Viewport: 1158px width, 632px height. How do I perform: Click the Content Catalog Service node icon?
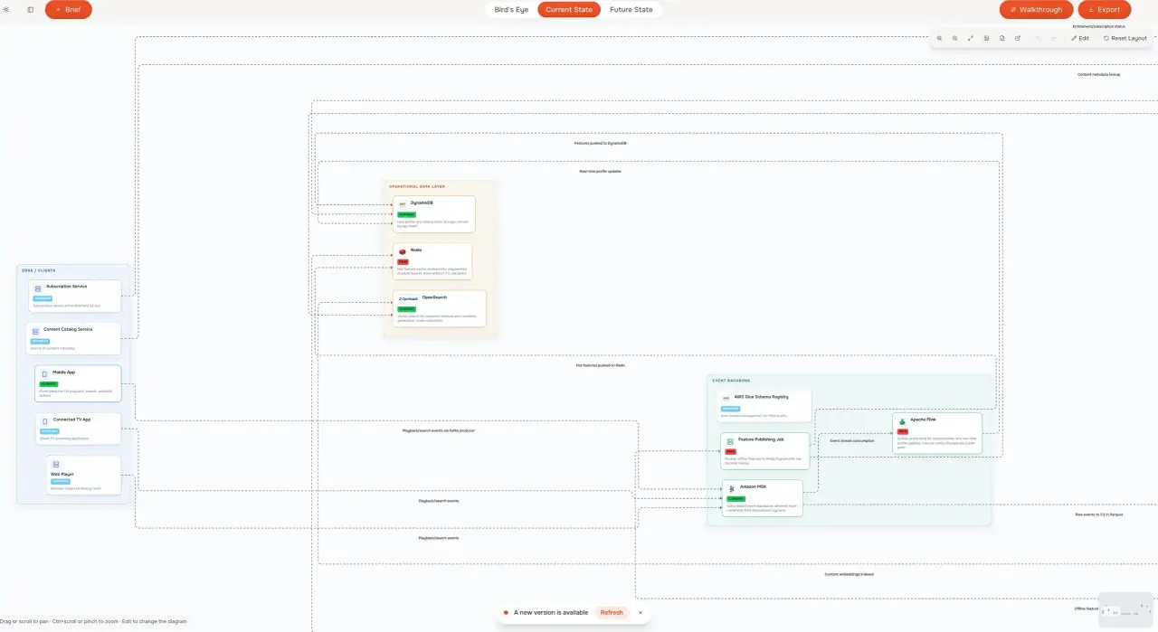(35, 332)
